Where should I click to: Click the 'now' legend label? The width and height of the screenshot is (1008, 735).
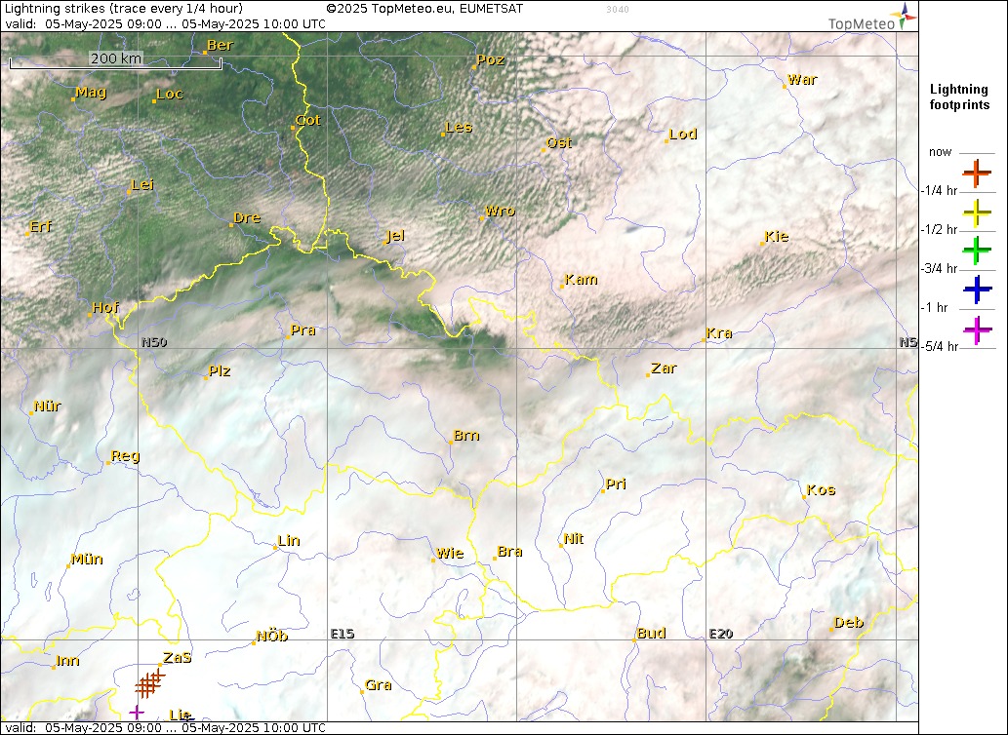pos(940,152)
